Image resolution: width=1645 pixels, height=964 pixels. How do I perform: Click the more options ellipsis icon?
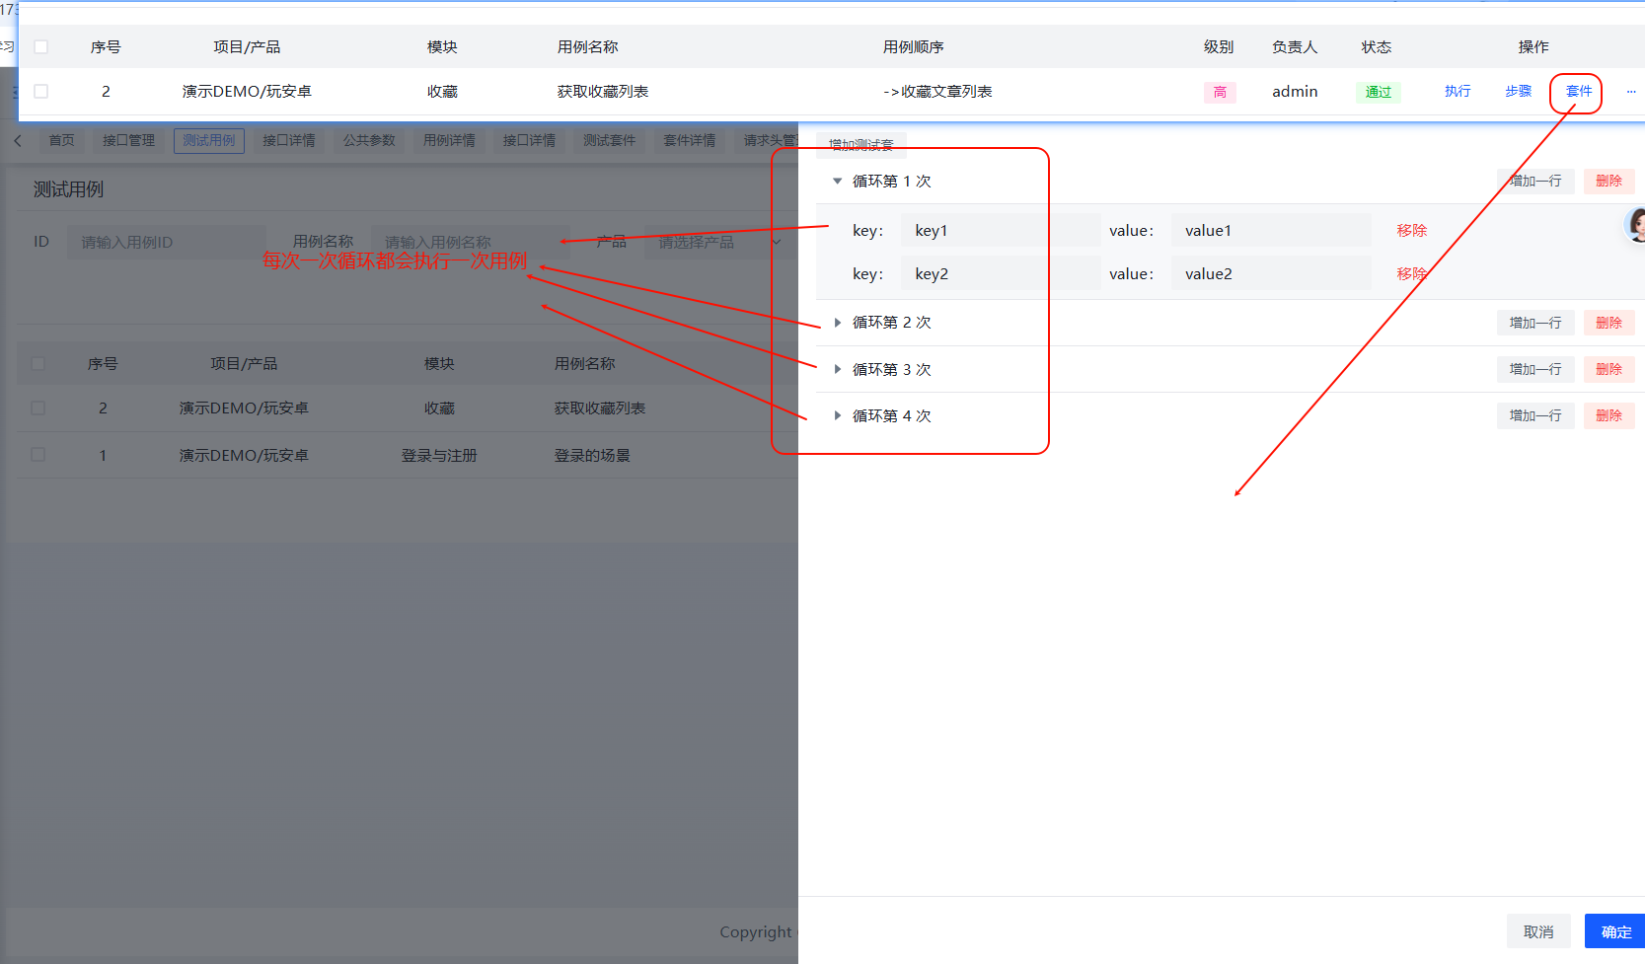pyautogui.click(x=1630, y=92)
